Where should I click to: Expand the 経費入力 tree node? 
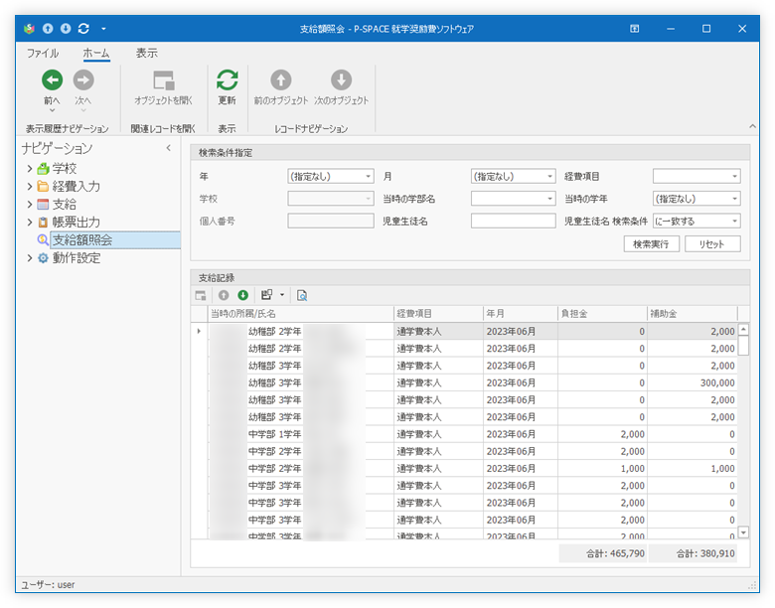click(x=30, y=187)
